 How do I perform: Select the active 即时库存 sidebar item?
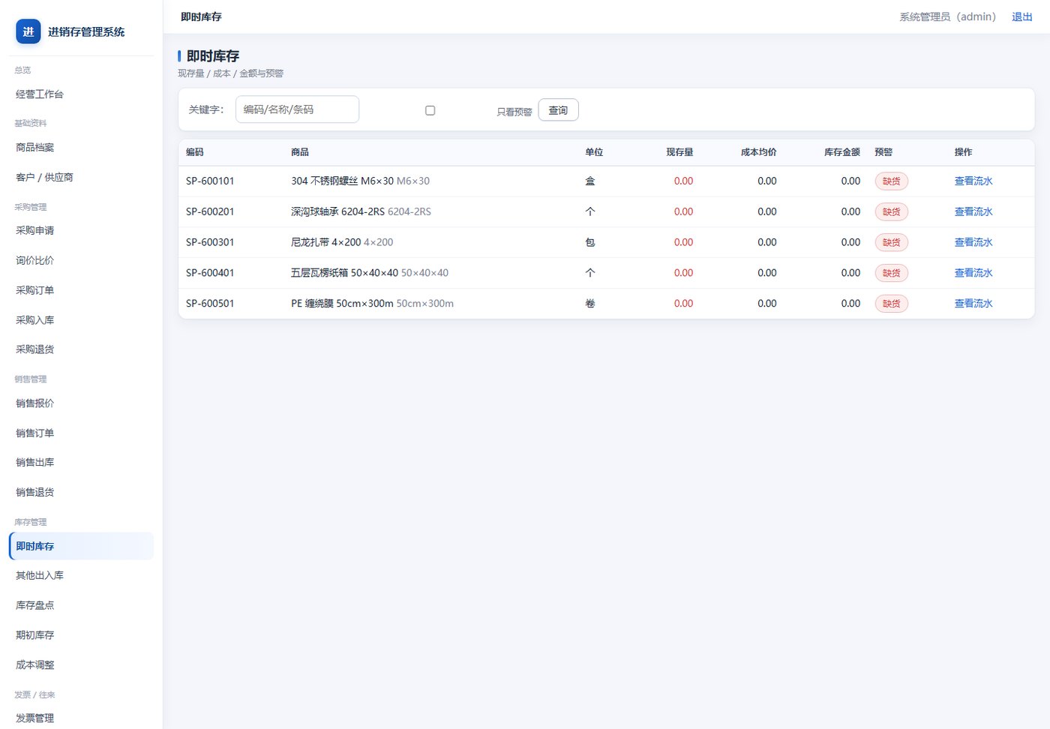point(81,546)
